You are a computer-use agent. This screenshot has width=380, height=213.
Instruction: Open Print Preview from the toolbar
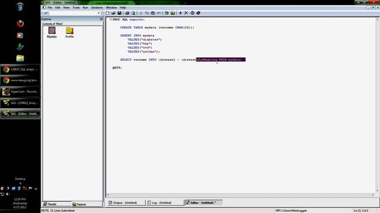133,13
